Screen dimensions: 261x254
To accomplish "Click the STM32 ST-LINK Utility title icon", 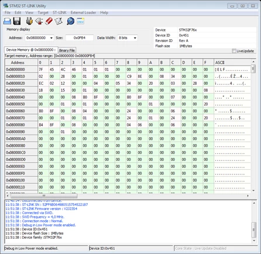I will (x=6, y=6).
